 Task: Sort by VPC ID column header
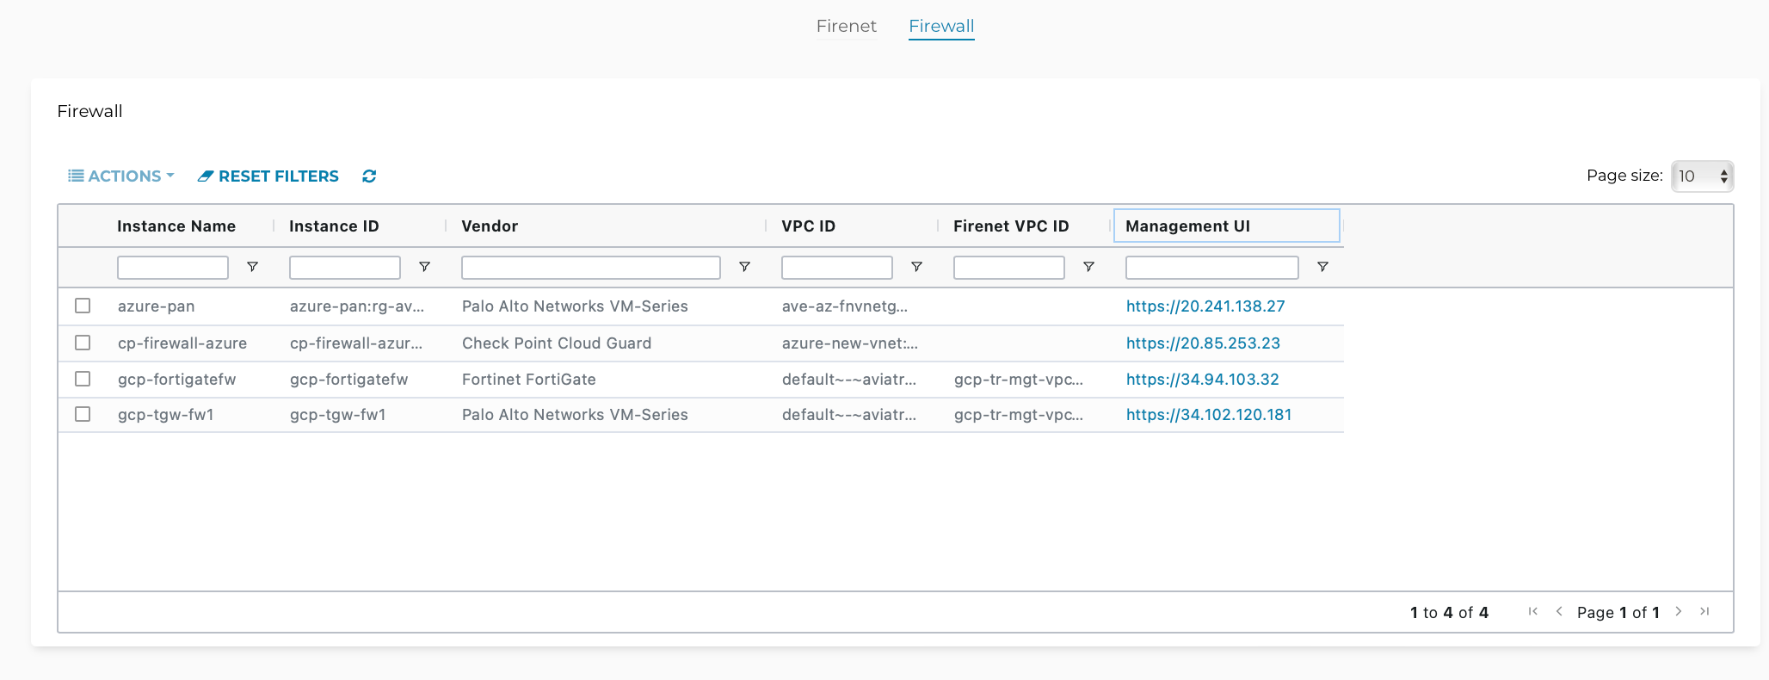click(x=808, y=226)
